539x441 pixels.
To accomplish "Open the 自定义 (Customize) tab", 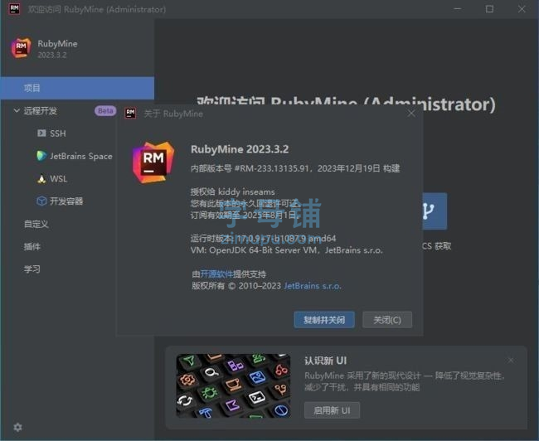I will [x=36, y=224].
